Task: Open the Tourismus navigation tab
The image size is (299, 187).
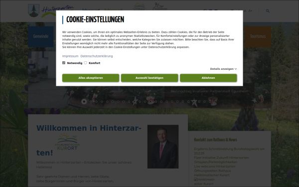Action: point(258,36)
